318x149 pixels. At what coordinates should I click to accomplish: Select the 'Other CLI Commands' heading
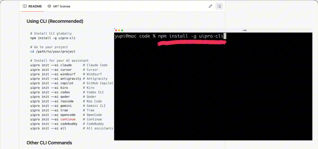49,143
